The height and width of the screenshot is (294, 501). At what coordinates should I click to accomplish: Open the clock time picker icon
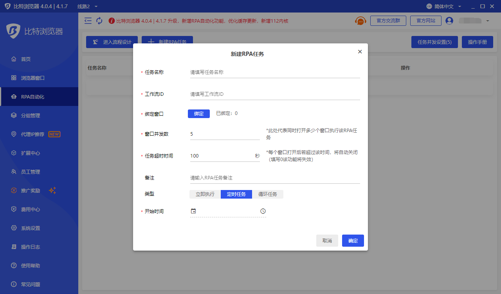click(263, 211)
